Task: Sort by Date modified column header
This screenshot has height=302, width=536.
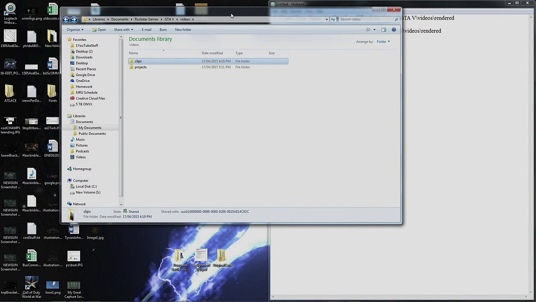Action: (217, 53)
